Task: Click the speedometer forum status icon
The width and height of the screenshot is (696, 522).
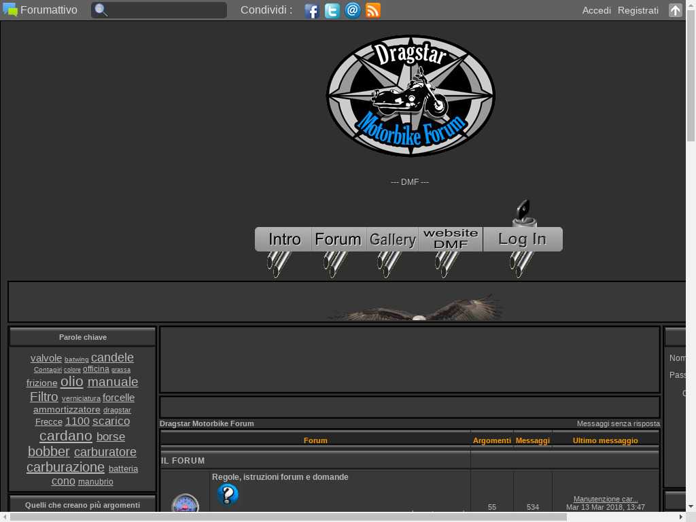Action: (185, 504)
